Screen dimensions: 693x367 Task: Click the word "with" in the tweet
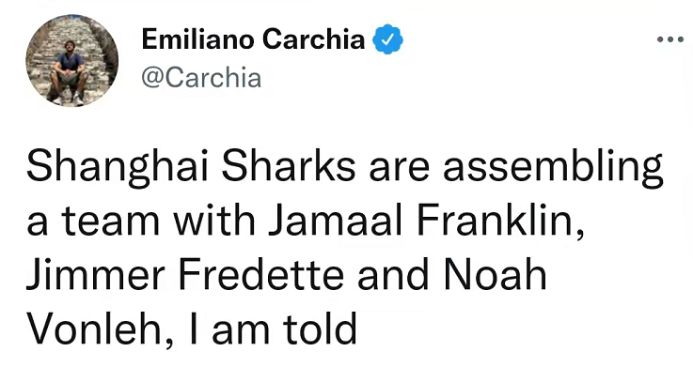click(x=213, y=221)
